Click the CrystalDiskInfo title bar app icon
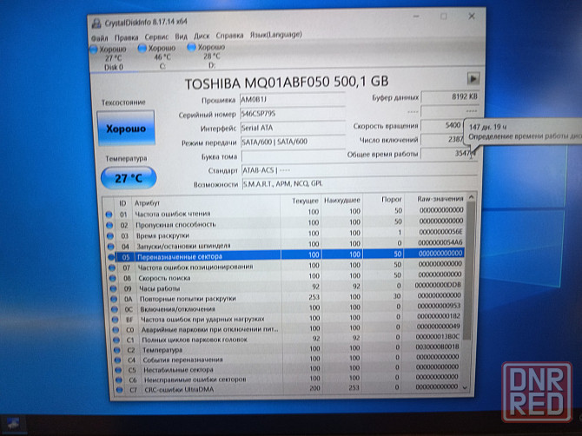582x436 pixels. (96, 17)
